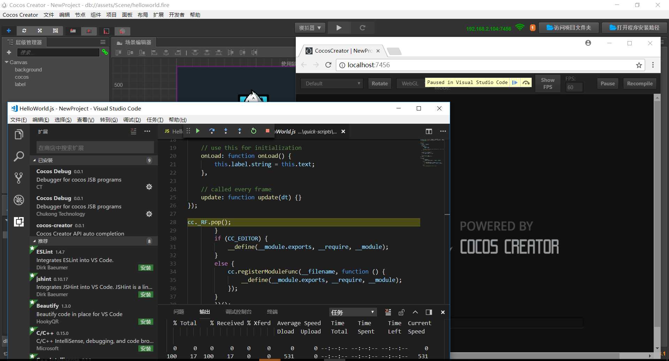Open the extensions panel more actions menu
Viewport: 669px width, 361px height.
tap(147, 131)
